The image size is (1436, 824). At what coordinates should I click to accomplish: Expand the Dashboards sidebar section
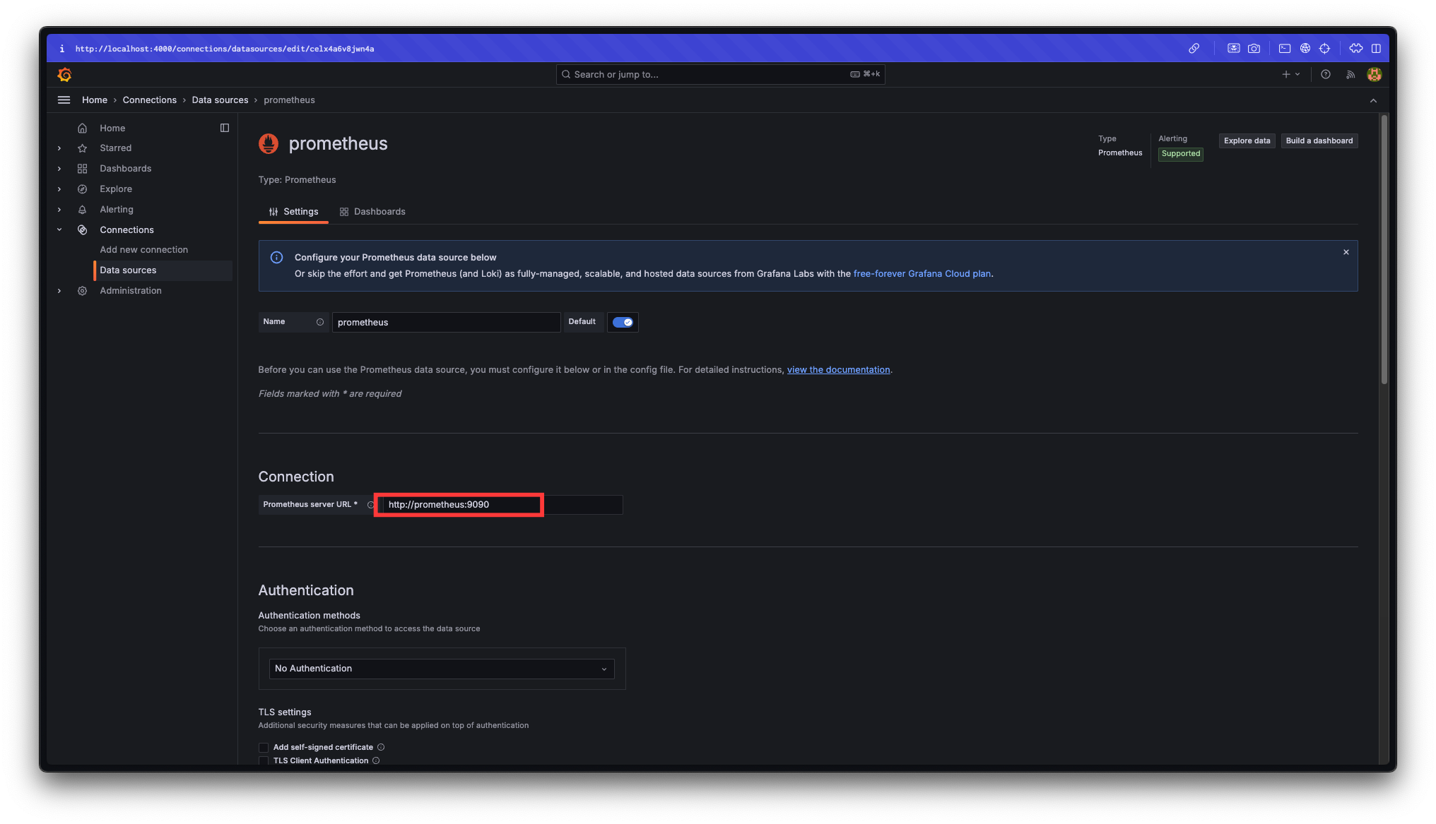pyautogui.click(x=59, y=169)
